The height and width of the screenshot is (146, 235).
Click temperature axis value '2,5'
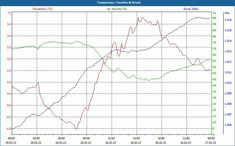(x=9, y=47)
